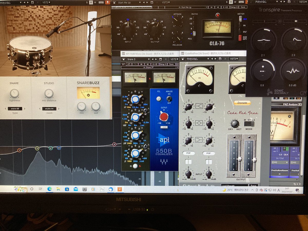Toggle the IN bypass button on API 550B
The width and height of the screenshot is (308, 231).
135,166
